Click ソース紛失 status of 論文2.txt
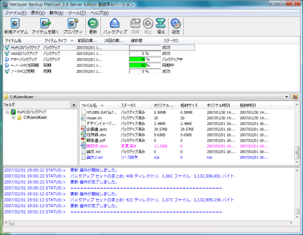 pyautogui.click(x=129, y=157)
